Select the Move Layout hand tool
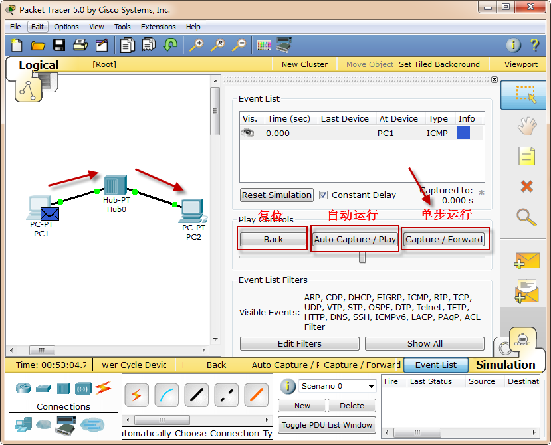Viewport: 551px width, 445px height. click(x=526, y=126)
